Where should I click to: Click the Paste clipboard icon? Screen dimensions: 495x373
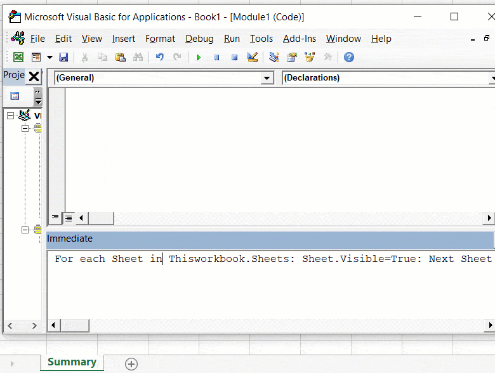click(121, 57)
